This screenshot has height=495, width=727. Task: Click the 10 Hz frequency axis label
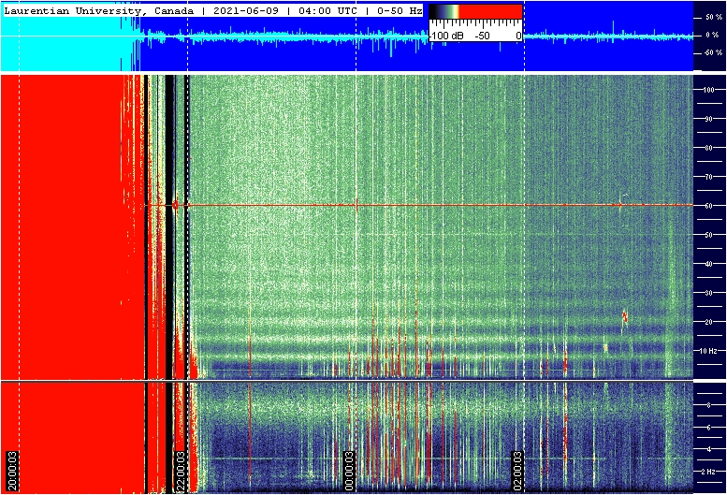click(x=708, y=351)
